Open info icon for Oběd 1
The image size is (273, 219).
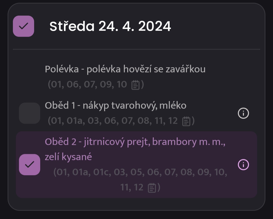[x=243, y=113]
